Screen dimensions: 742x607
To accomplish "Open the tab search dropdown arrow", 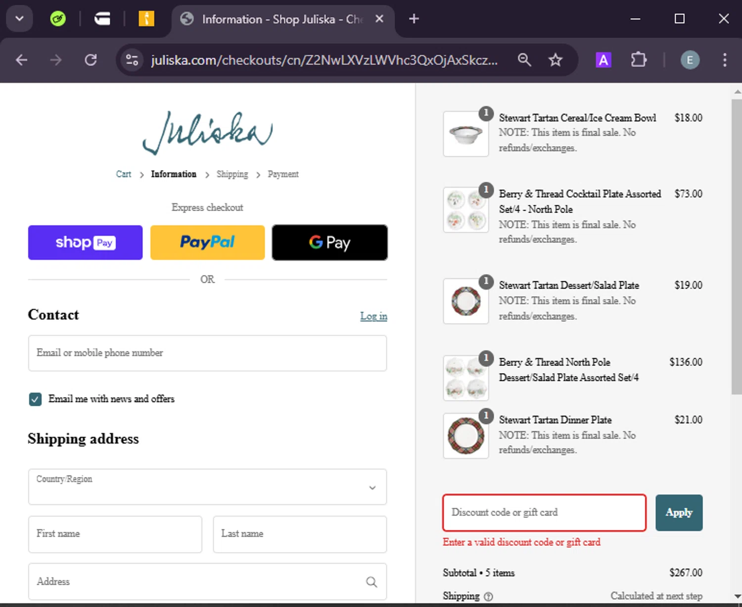I will coord(19,19).
